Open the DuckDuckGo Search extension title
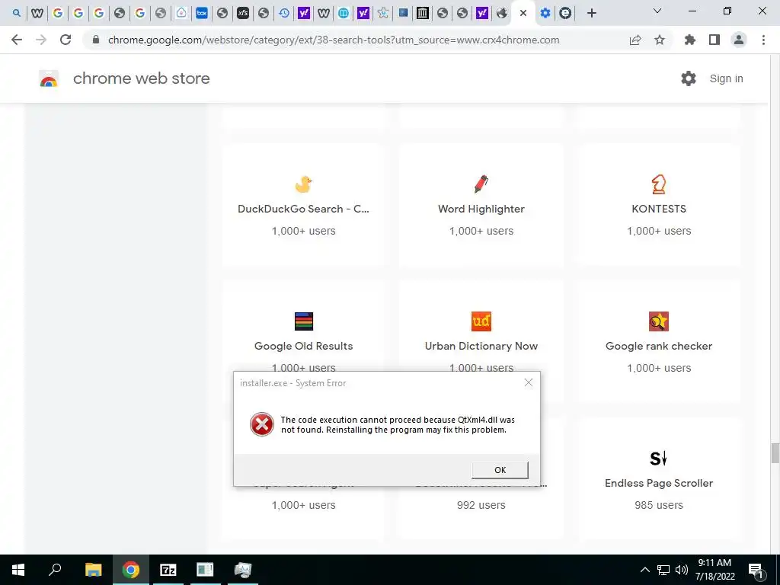This screenshot has width=780, height=585. click(x=303, y=209)
